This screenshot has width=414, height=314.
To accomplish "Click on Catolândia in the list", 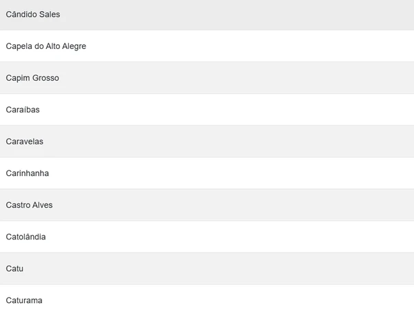I will tap(207, 237).
